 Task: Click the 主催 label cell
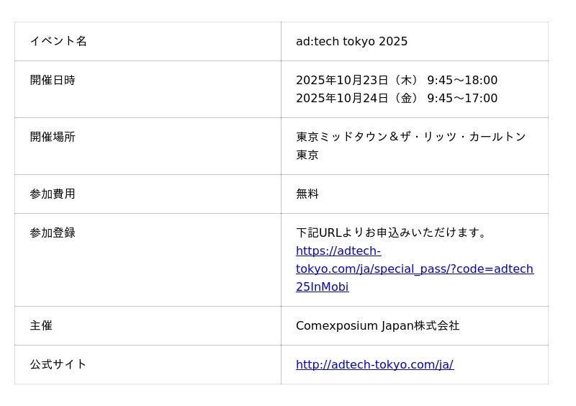41,326
